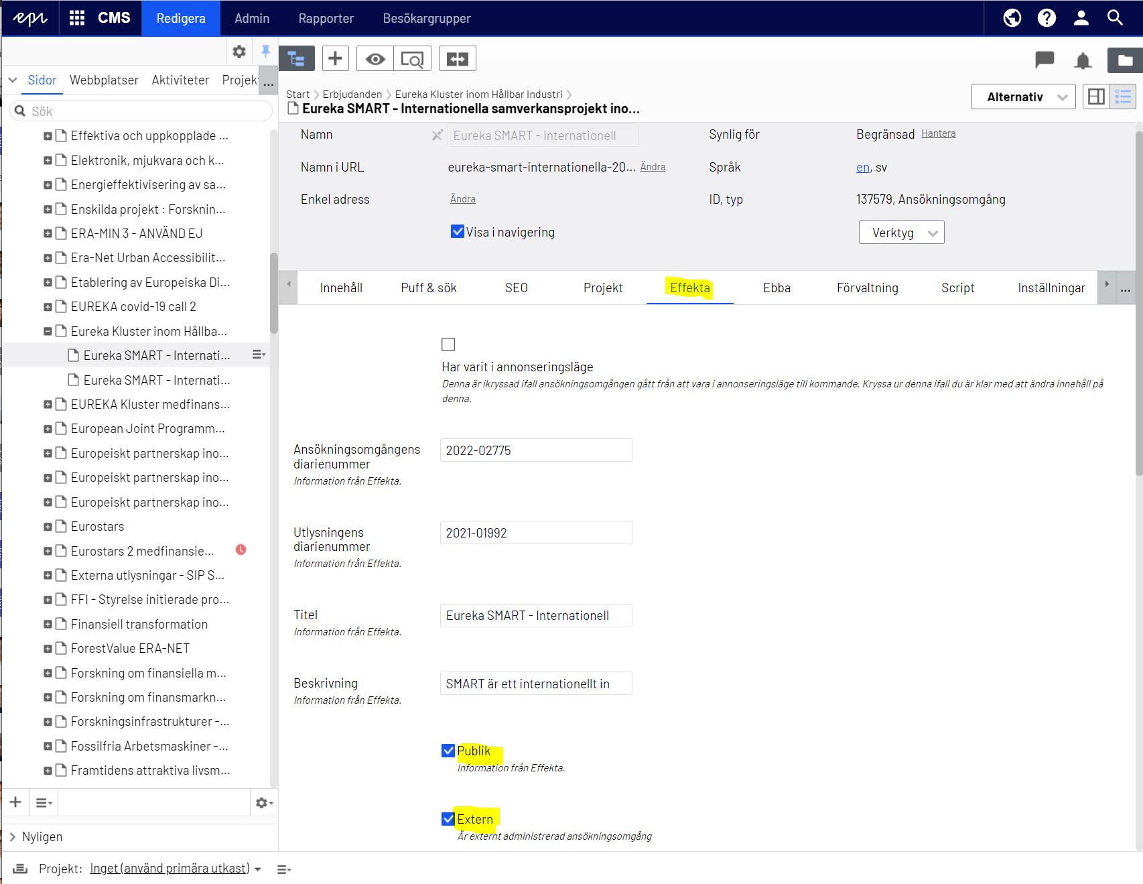Toggle the Publik checkbox

pos(448,751)
